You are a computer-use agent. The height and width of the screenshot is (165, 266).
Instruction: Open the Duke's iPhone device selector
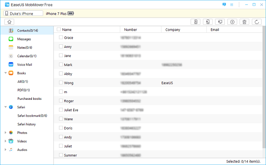(23, 13)
